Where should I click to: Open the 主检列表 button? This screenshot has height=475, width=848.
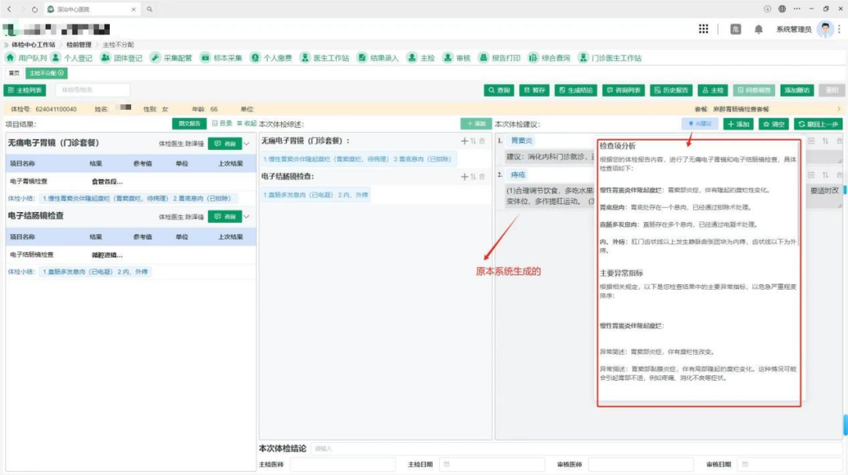[x=25, y=90]
